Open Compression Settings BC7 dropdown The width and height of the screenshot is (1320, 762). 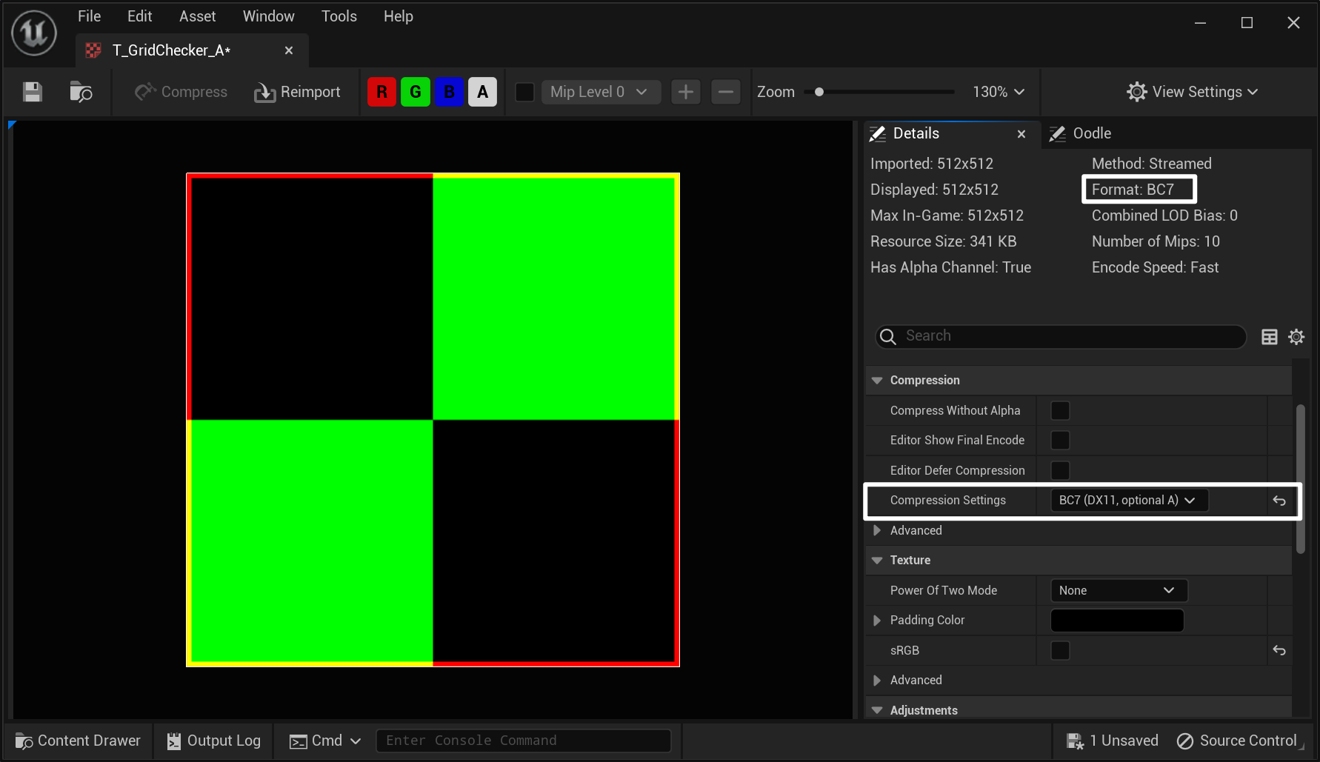point(1128,501)
